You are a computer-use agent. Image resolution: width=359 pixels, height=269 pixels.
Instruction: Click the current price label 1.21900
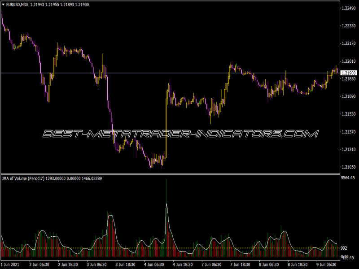(x=349, y=73)
